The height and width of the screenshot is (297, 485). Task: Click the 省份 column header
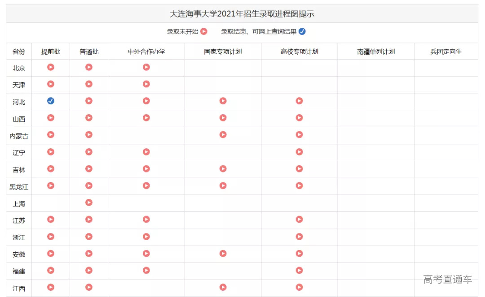pos(19,52)
